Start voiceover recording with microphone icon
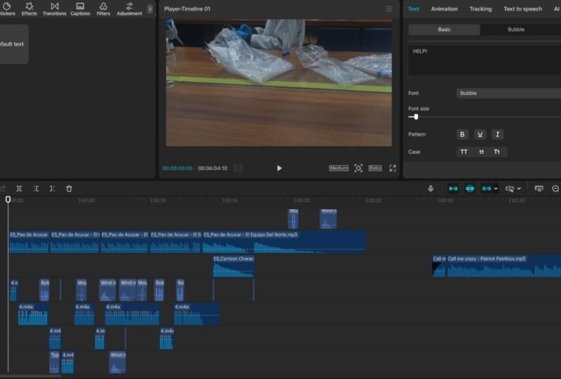 (431, 188)
